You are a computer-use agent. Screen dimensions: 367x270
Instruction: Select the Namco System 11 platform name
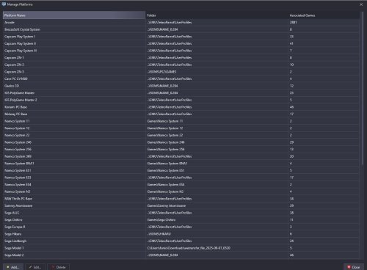click(17, 121)
